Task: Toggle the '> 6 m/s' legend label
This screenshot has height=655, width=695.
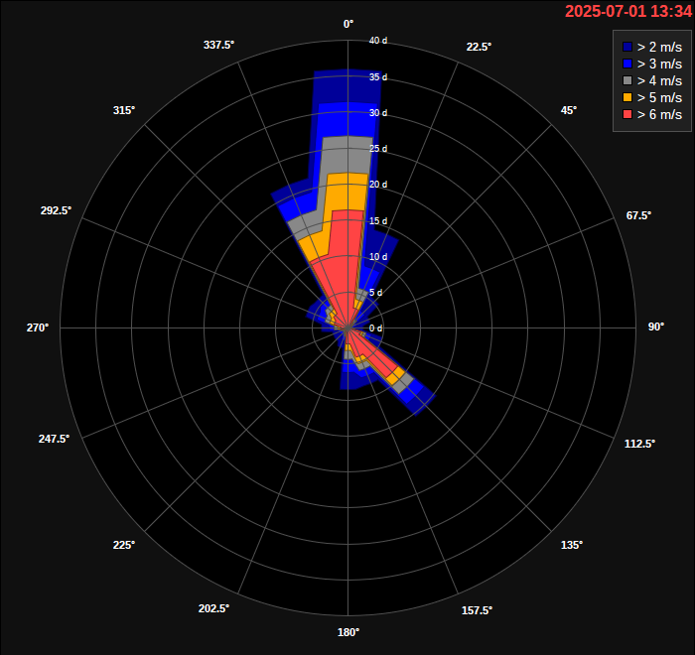Action: [659, 114]
